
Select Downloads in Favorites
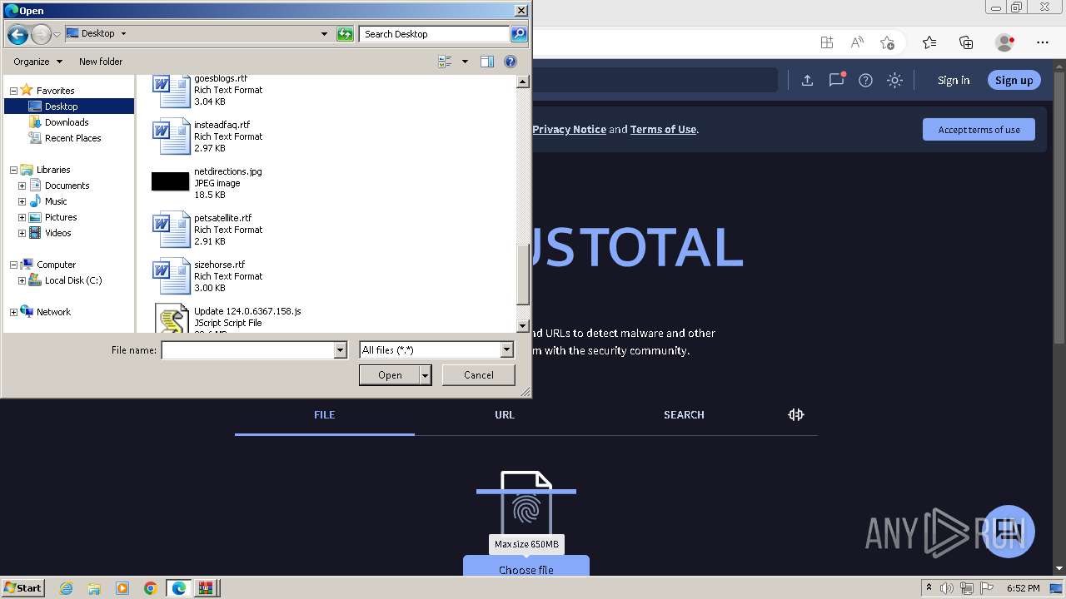point(67,122)
